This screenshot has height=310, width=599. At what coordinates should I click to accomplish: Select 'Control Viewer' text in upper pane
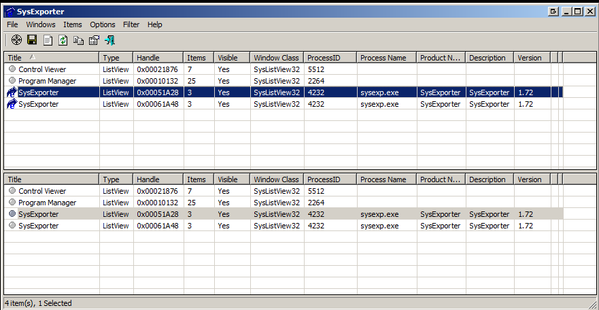(42, 69)
